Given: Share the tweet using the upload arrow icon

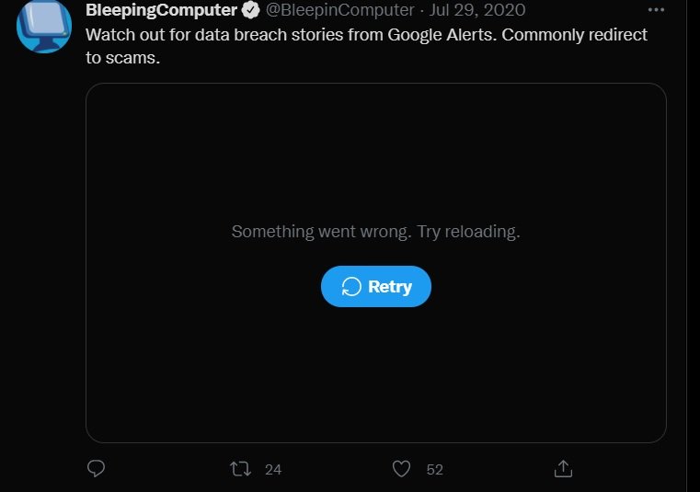Looking at the screenshot, I should point(564,469).
